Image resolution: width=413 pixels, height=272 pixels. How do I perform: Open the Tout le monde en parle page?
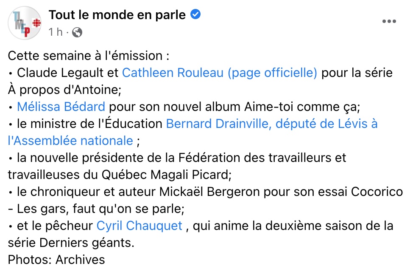(x=117, y=15)
